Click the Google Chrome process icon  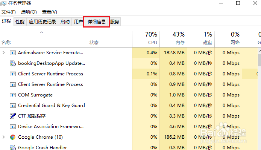click(13, 137)
